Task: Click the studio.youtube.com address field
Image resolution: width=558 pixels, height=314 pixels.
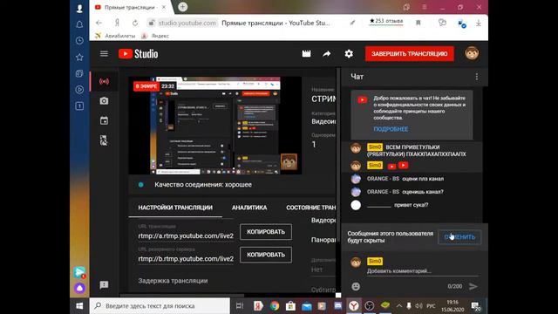Action: coord(187,23)
